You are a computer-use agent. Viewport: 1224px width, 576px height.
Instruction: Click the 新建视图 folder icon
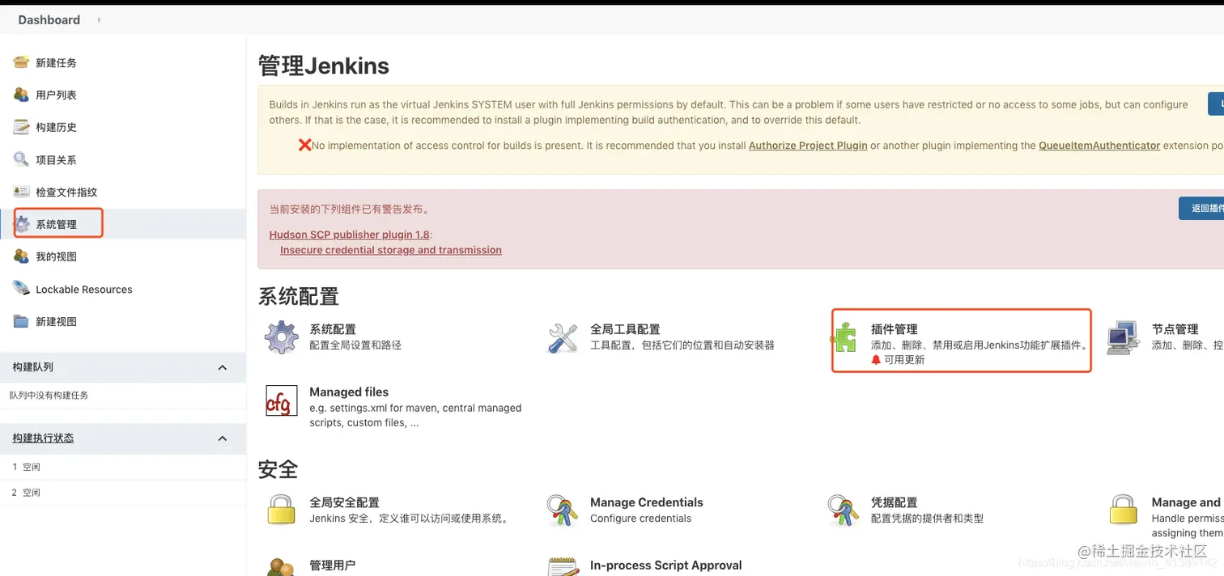(22, 321)
